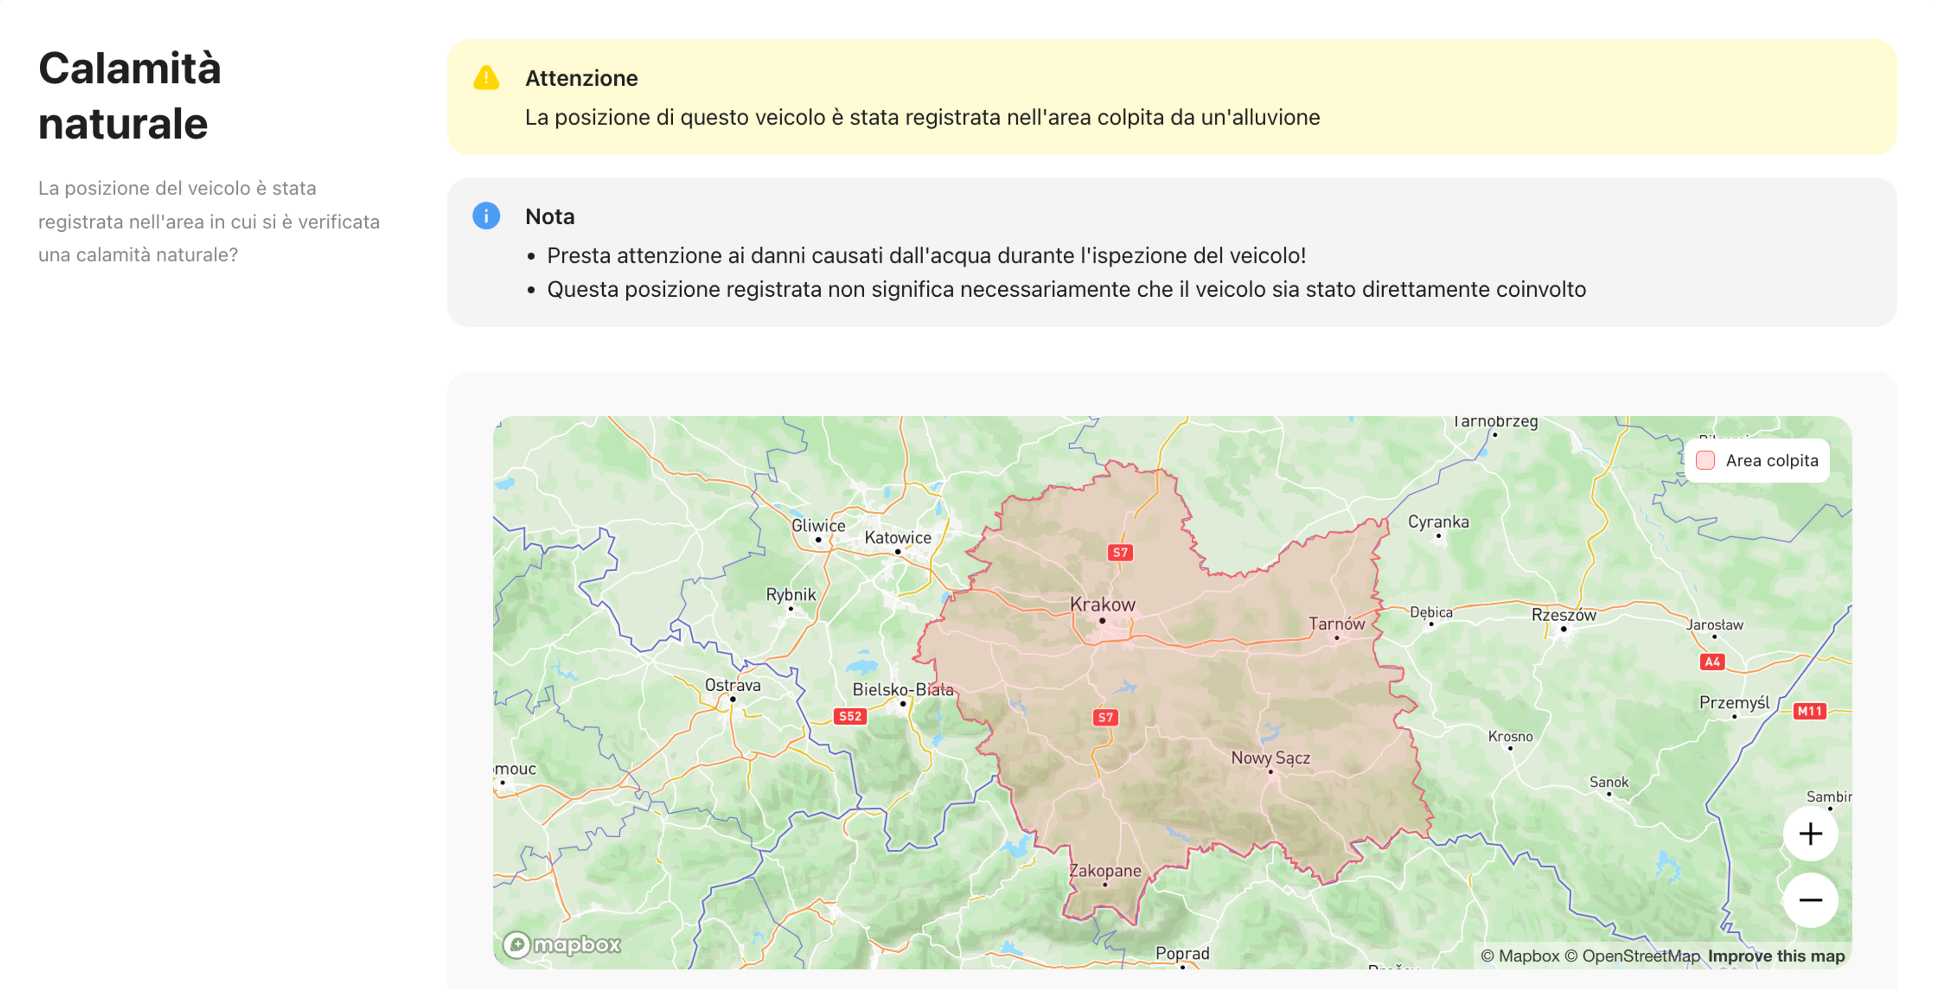This screenshot has height=989, width=1935.
Task: Click the S52 road shield
Action: 850,716
